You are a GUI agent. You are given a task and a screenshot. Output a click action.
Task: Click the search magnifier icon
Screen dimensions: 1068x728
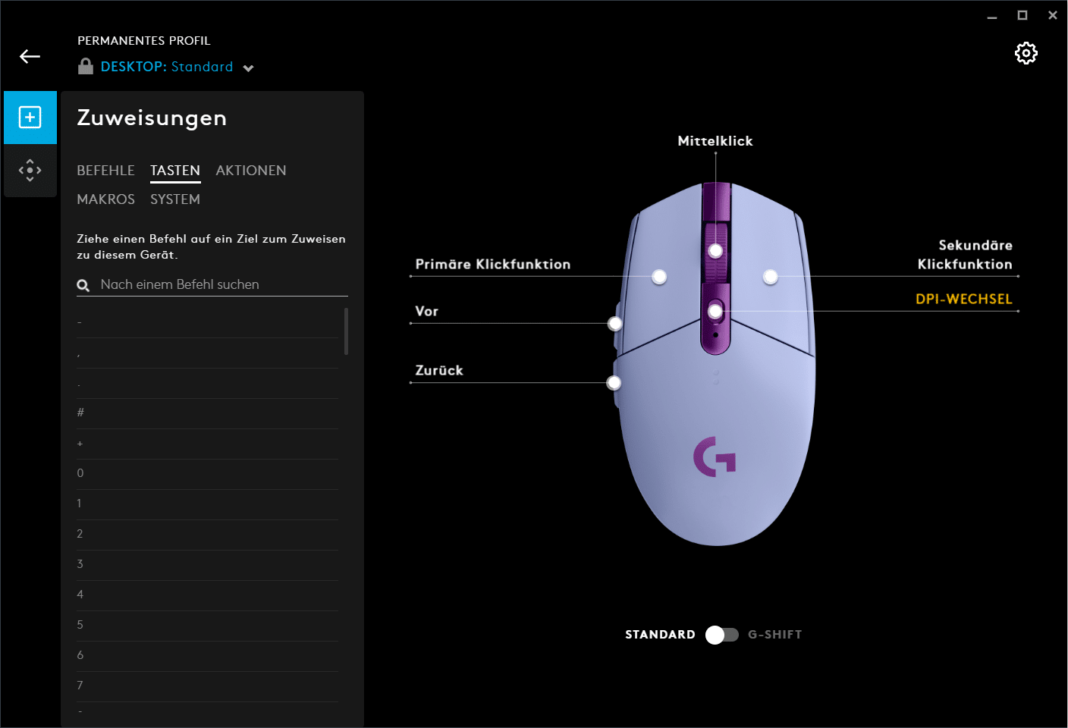(83, 285)
